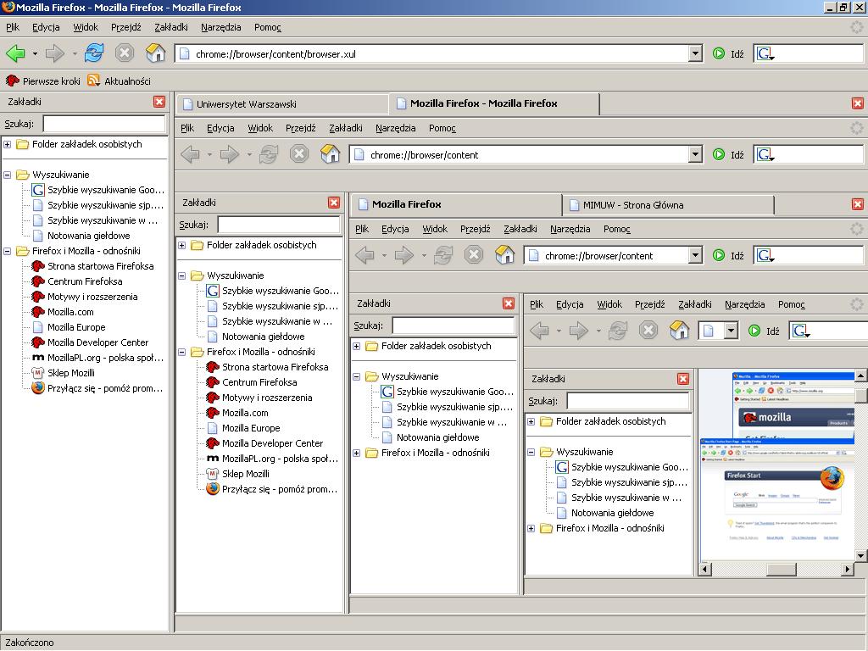This screenshot has height=651, width=868.
Task: Focus the Szukaj field in the innermost sidebar
Action: pos(628,401)
